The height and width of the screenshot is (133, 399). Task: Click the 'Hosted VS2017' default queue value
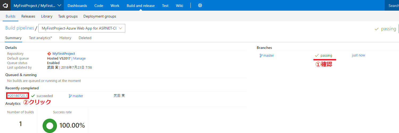59,59
